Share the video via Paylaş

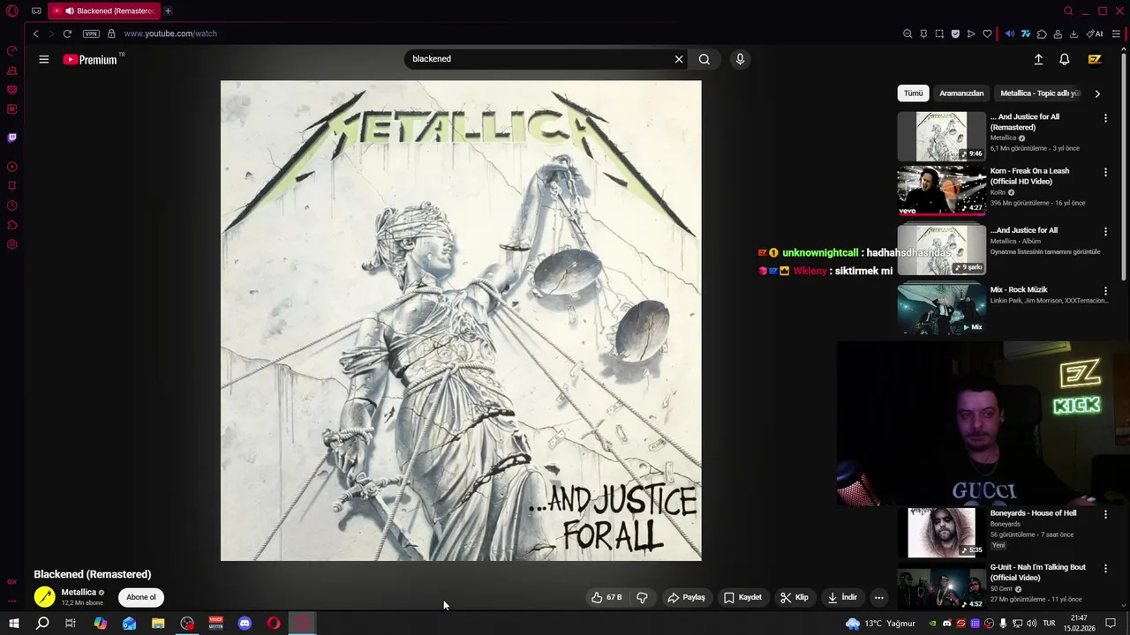coord(686,597)
